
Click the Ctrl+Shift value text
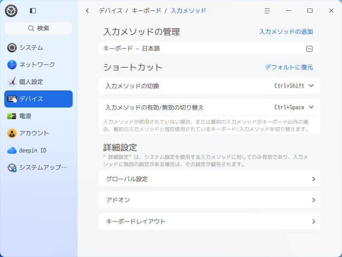pyautogui.click(x=289, y=86)
